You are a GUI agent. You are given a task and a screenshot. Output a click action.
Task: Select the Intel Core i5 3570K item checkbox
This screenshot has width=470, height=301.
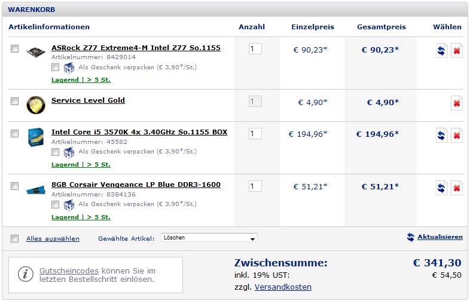click(14, 133)
